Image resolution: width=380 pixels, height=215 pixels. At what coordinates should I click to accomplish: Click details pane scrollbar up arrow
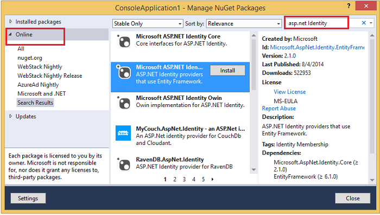coord(372,35)
